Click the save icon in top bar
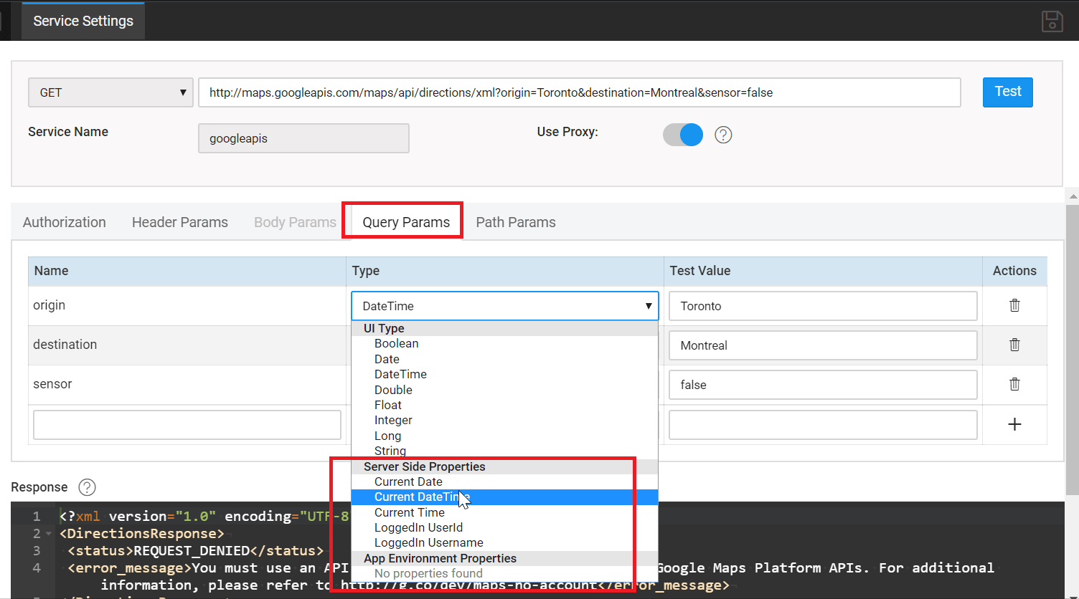Image resolution: width=1079 pixels, height=599 pixels. tap(1052, 21)
